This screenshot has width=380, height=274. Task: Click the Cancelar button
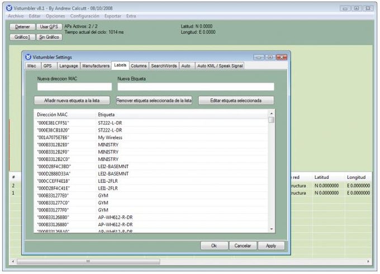tap(243, 245)
